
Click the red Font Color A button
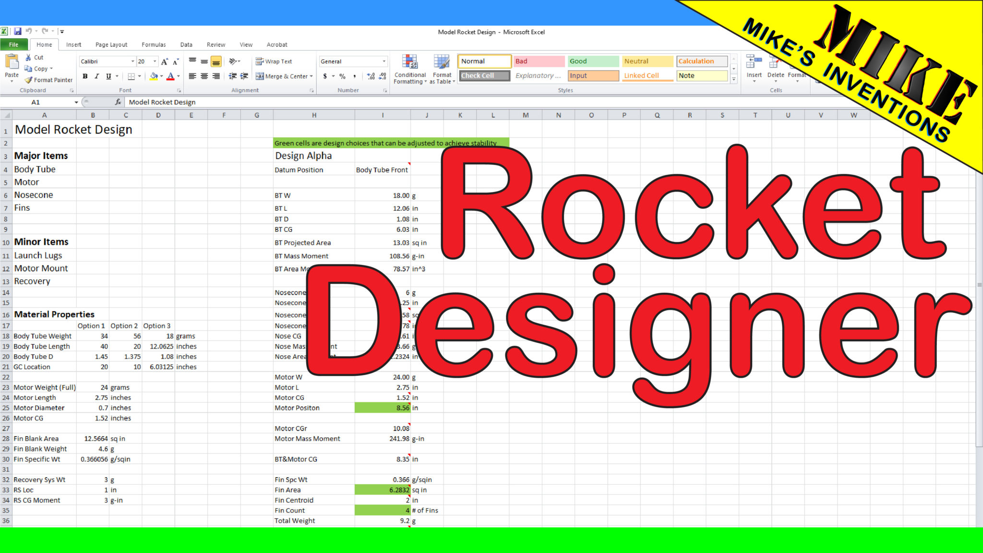pyautogui.click(x=170, y=76)
